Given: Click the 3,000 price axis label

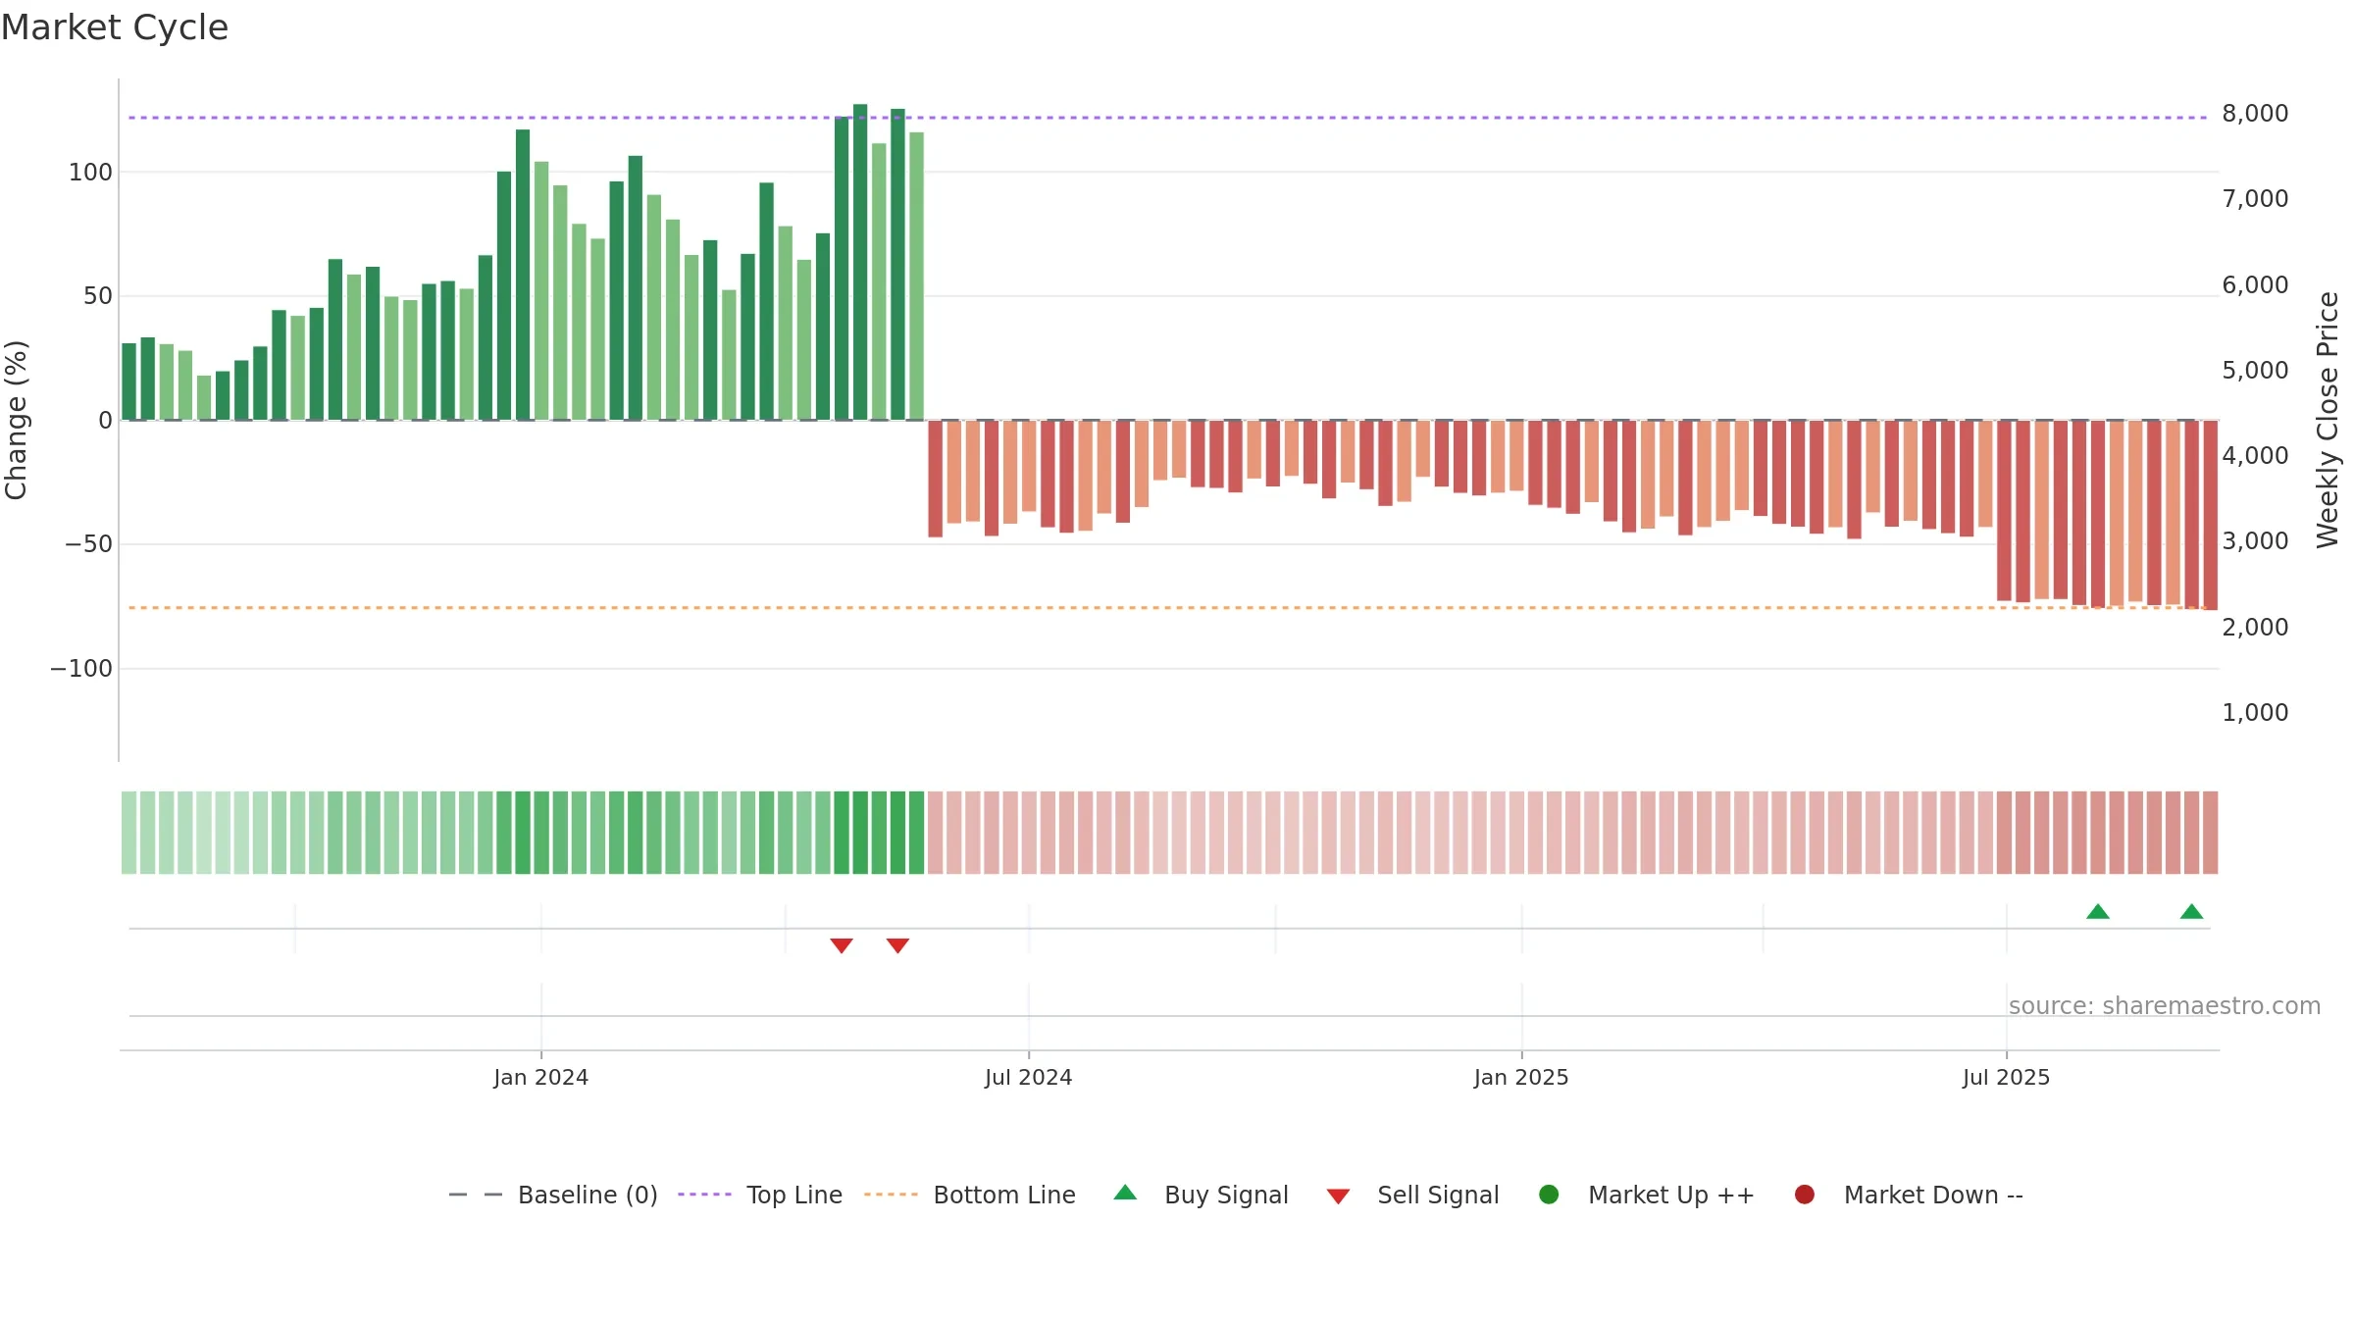Looking at the screenshot, I should tap(2255, 541).
